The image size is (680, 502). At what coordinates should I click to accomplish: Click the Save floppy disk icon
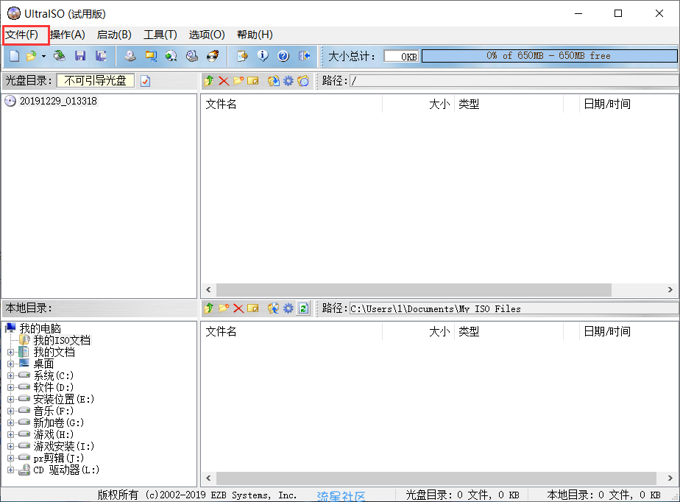click(80, 56)
